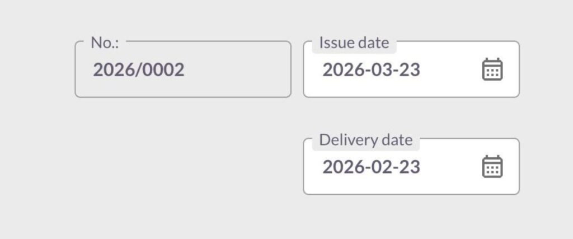The width and height of the screenshot is (573, 239).
Task: Open the Issue date calendar picker
Action: pos(492,69)
